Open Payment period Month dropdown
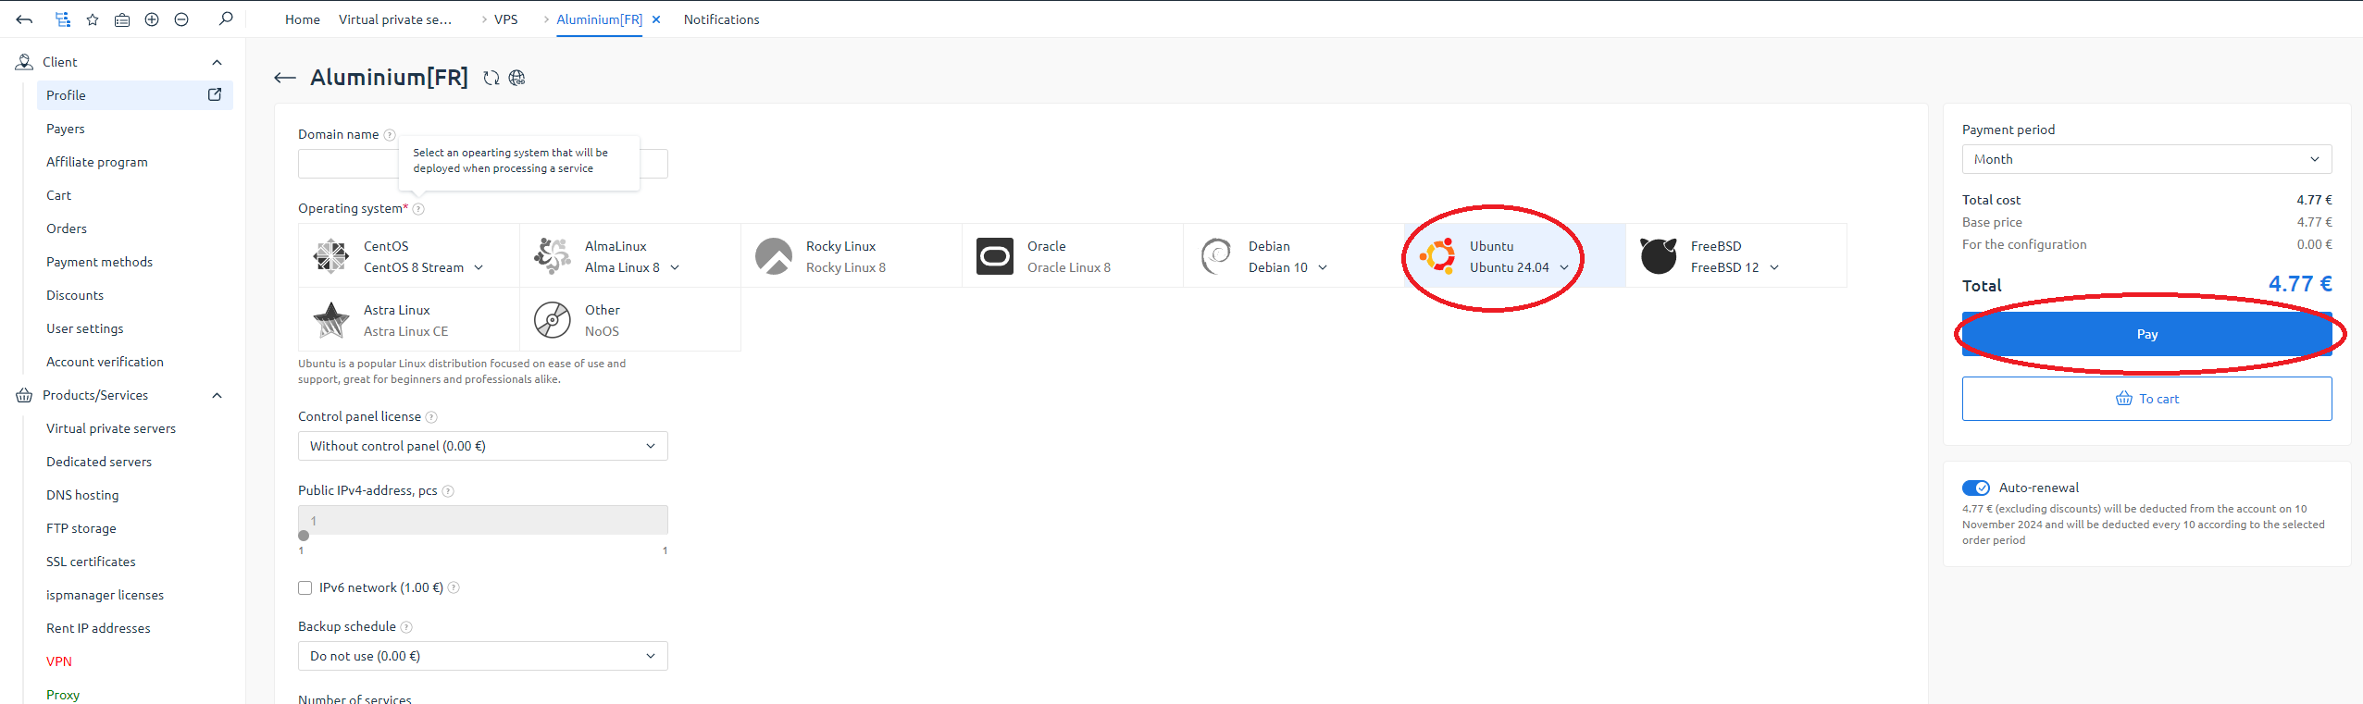The width and height of the screenshot is (2363, 704). point(2146,159)
